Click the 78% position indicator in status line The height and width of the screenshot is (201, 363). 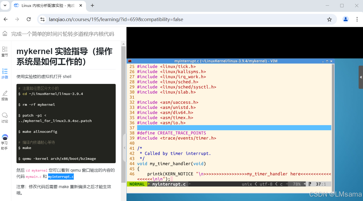pyautogui.click(x=297, y=184)
